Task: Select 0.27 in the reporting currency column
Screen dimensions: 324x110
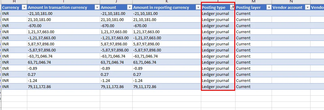Action: click(167, 74)
